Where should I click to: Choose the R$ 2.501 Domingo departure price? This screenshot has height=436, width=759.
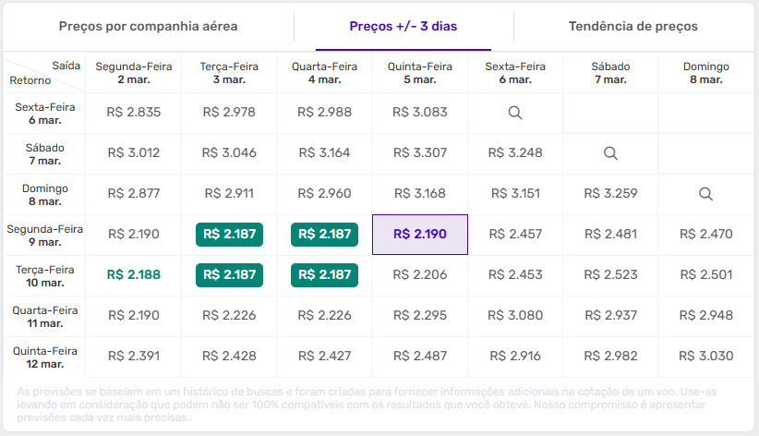click(705, 275)
